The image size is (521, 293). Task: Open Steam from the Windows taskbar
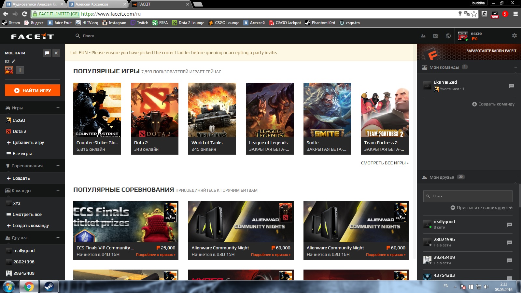[49, 286]
